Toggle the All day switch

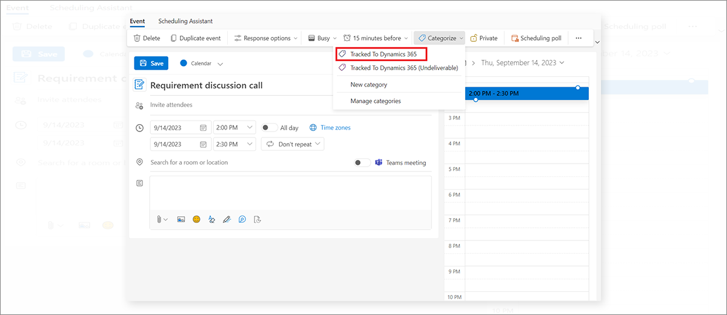coord(270,128)
